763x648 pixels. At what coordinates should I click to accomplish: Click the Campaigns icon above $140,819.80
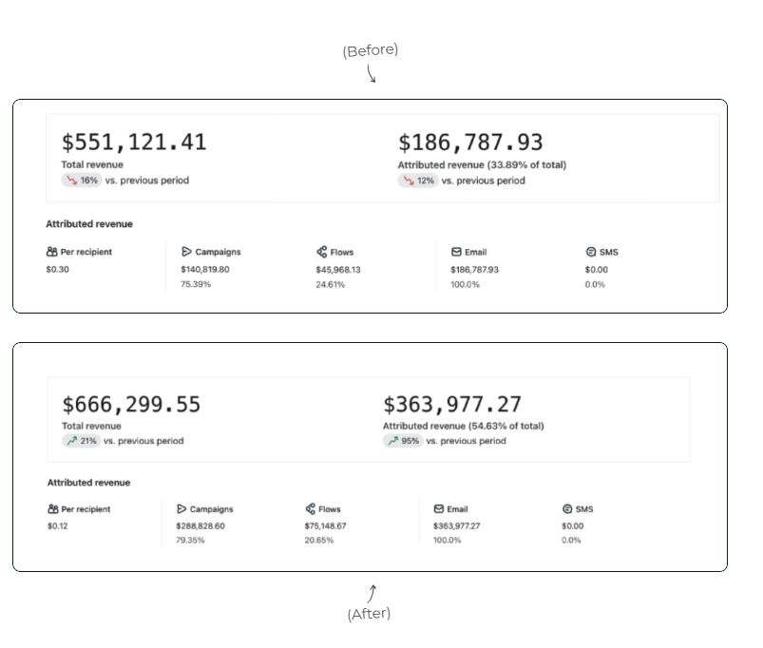pyautogui.click(x=186, y=252)
